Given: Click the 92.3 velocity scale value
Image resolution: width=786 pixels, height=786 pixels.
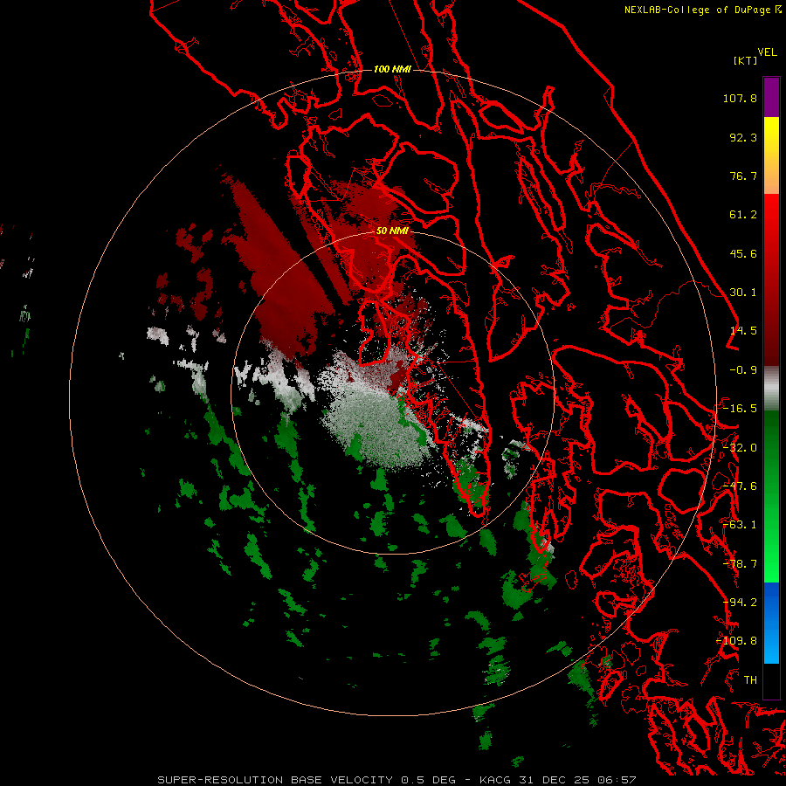Looking at the screenshot, I should (743, 137).
